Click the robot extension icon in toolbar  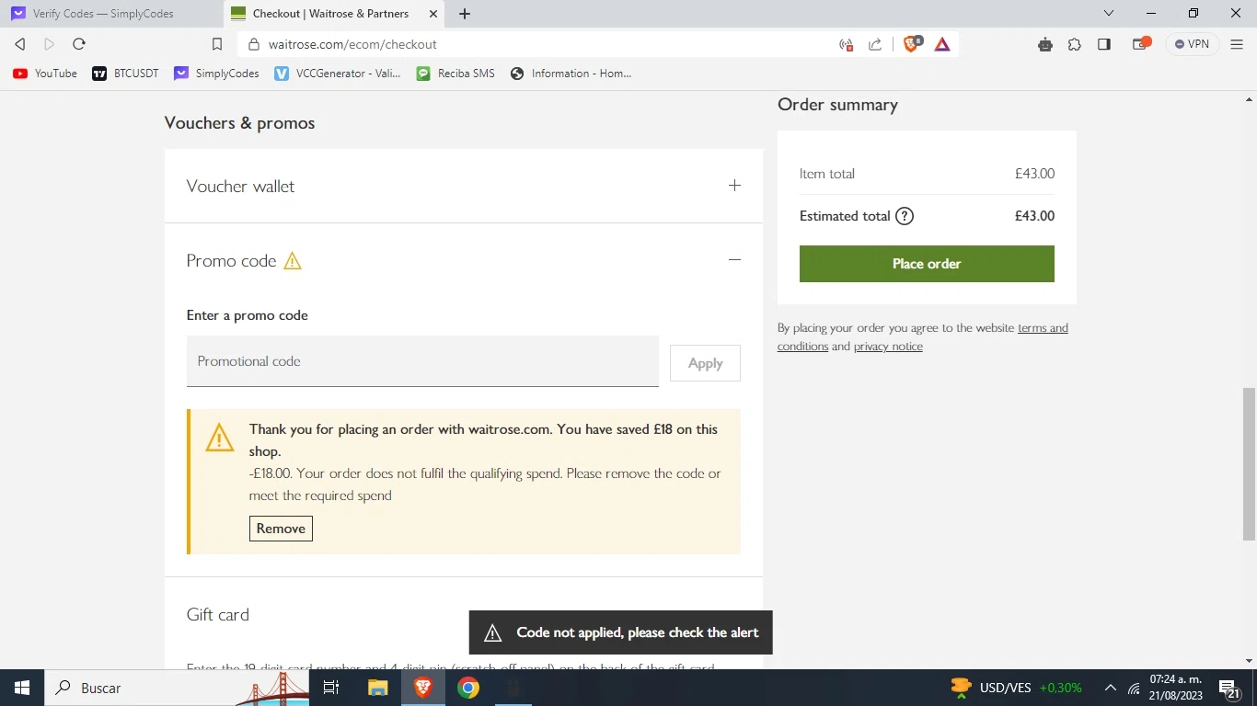[x=1045, y=44]
